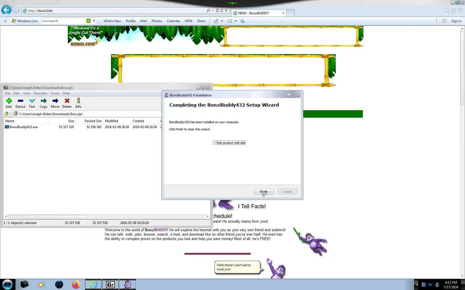Go back in Internet Explorer

6,10
